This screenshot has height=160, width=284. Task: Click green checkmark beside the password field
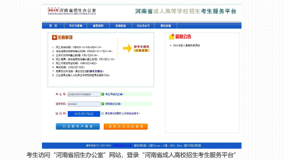(103, 104)
